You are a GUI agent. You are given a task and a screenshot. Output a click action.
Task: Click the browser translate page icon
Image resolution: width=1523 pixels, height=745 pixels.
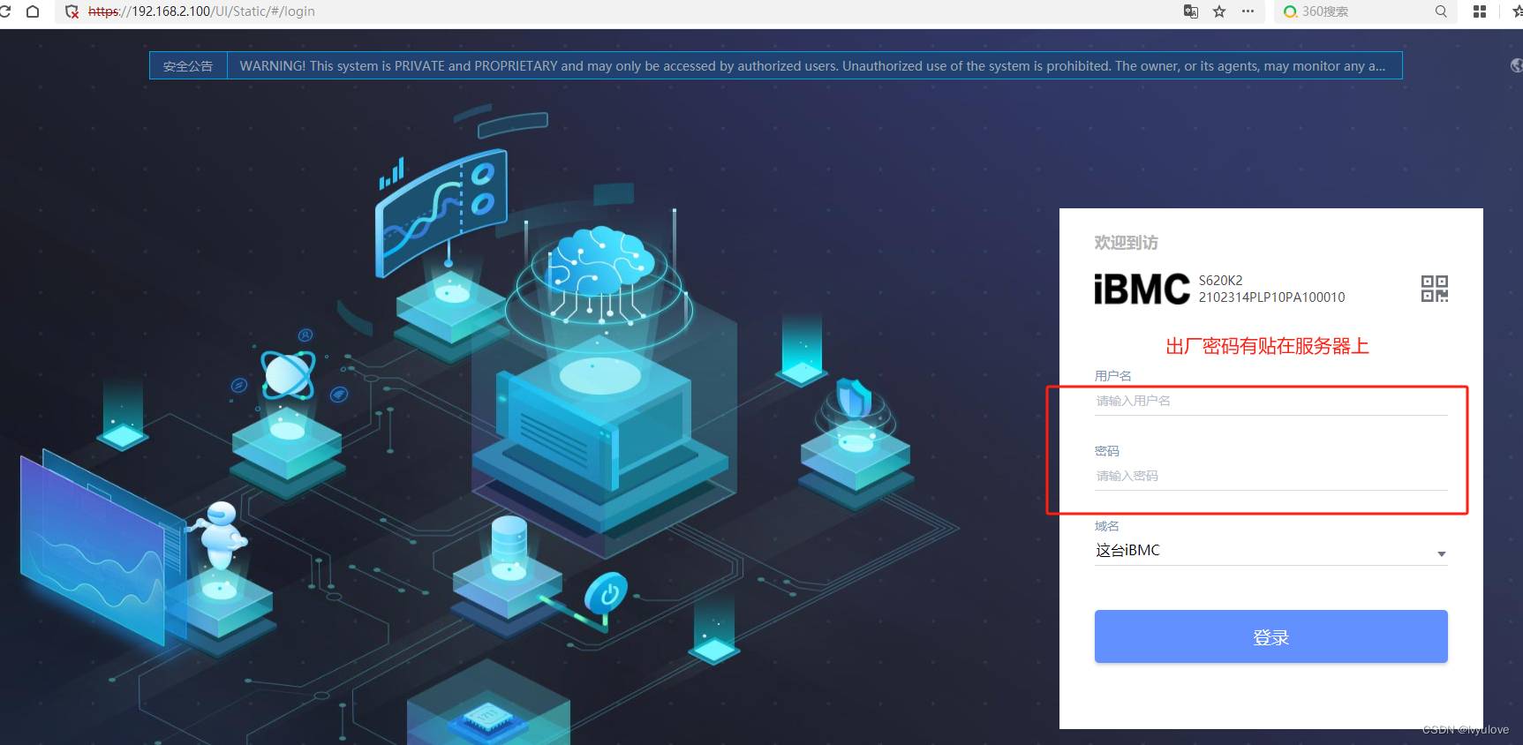click(1191, 11)
